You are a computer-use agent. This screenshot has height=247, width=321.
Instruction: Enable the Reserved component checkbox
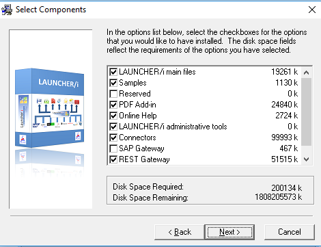(113, 94)
